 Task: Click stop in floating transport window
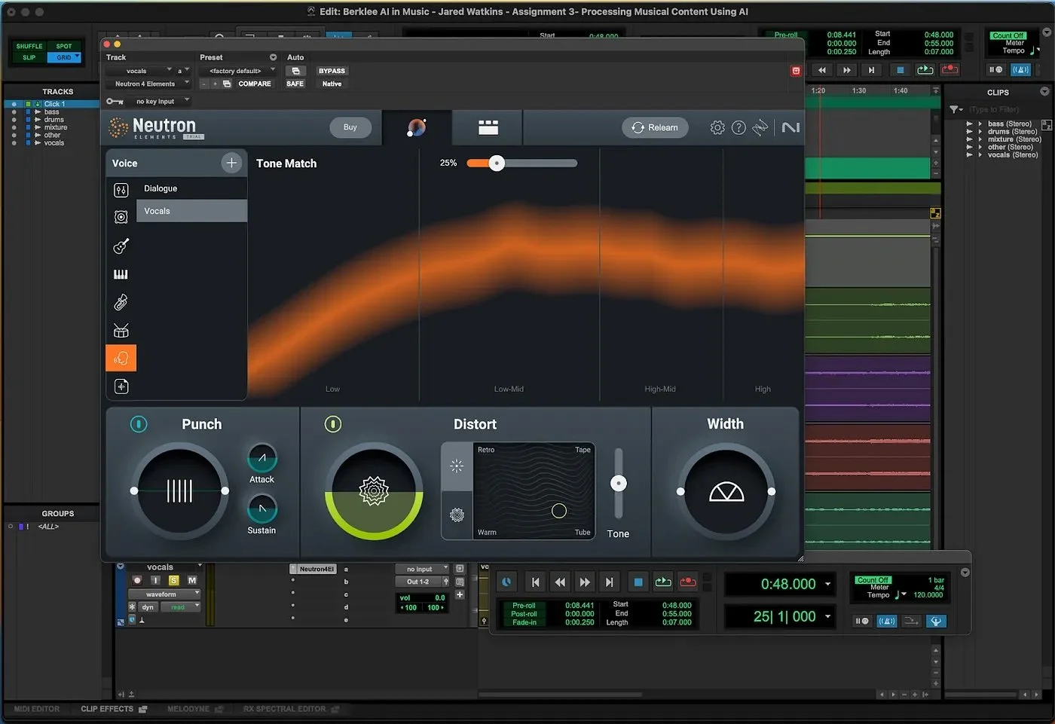pos(638,582)
